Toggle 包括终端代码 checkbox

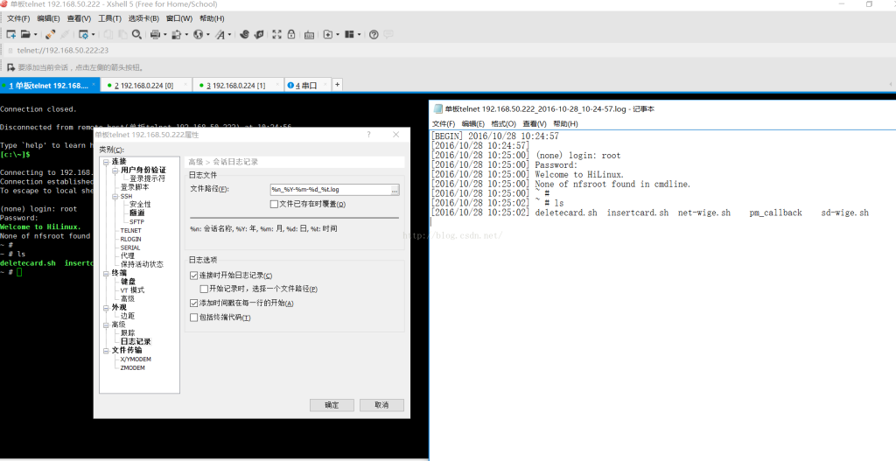193,317
